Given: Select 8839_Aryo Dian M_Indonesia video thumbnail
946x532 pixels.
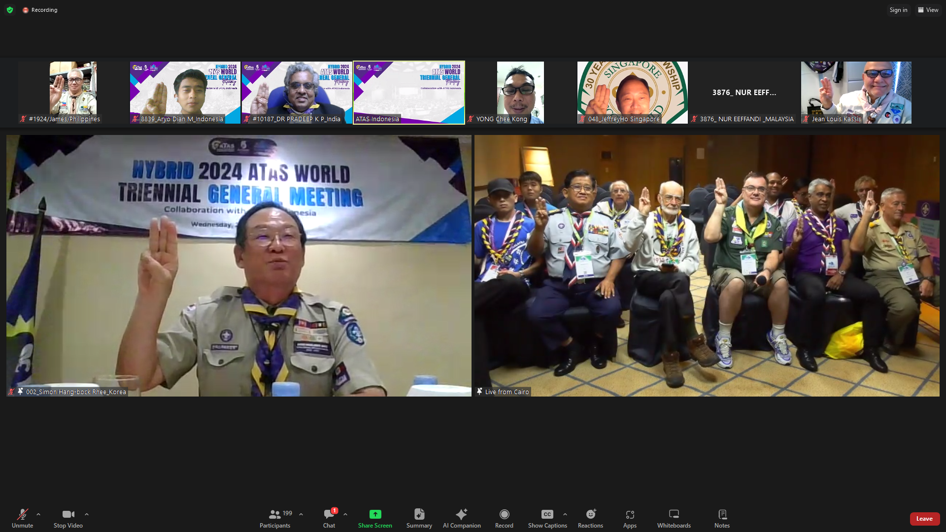Looking at the screenshot, I should [x=185, y=93].
